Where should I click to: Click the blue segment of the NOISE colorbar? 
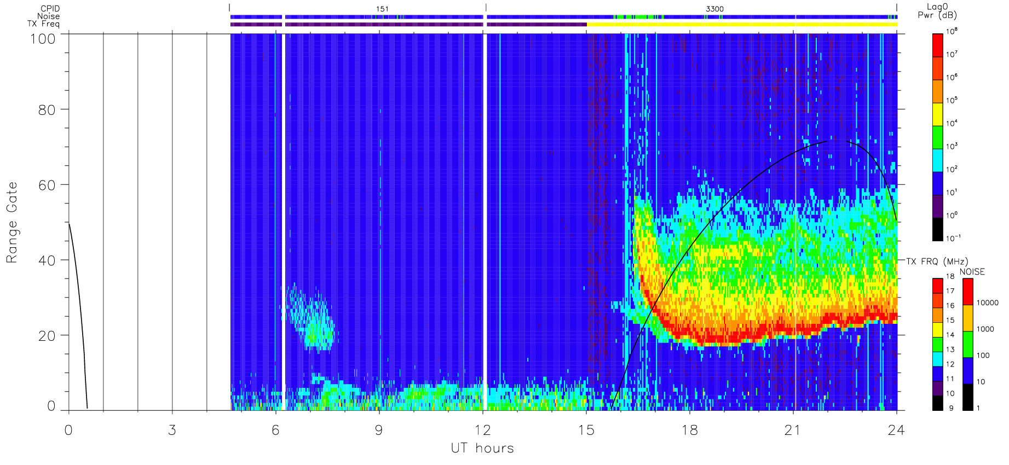[968, 370]
